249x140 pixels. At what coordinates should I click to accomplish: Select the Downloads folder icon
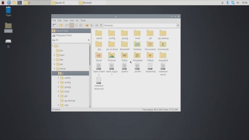tap(163, 46)
